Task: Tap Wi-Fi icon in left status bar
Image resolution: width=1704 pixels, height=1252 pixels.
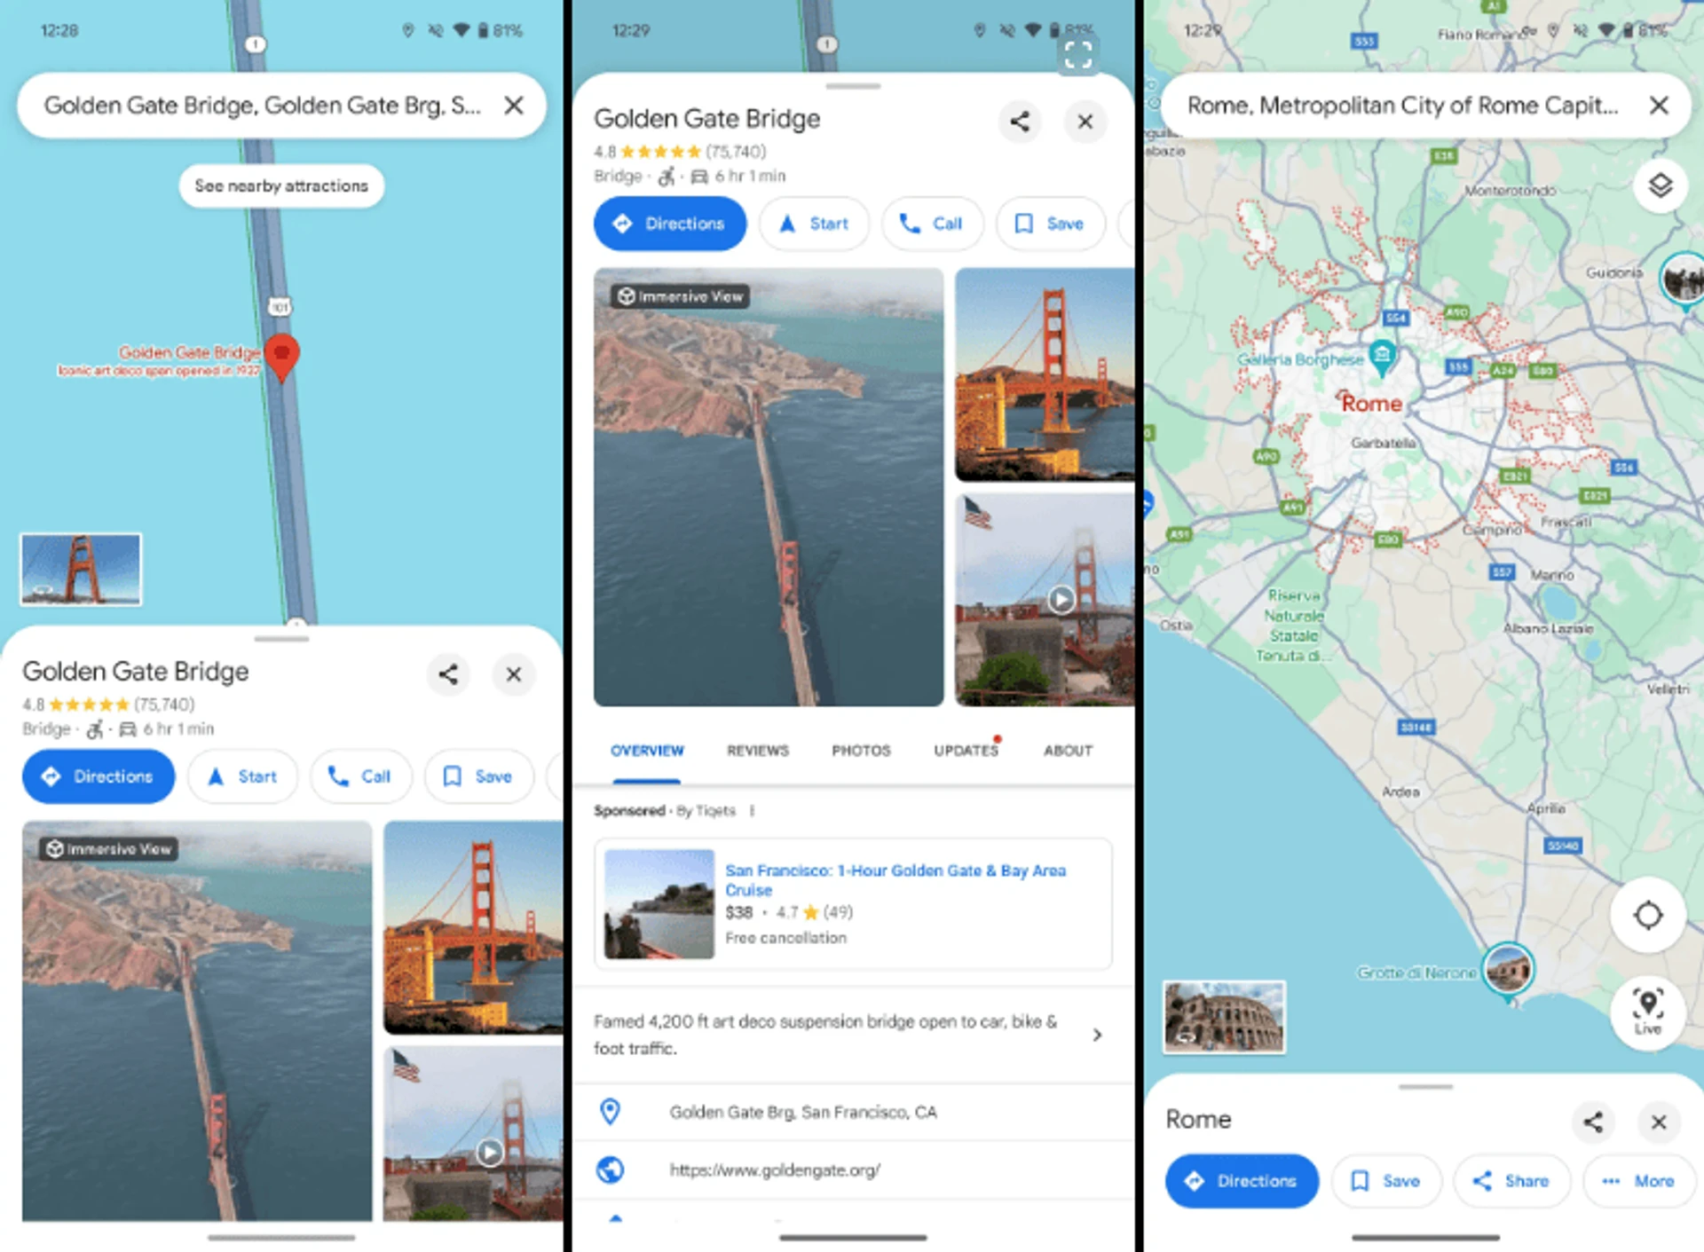Action: click(461, 30)
